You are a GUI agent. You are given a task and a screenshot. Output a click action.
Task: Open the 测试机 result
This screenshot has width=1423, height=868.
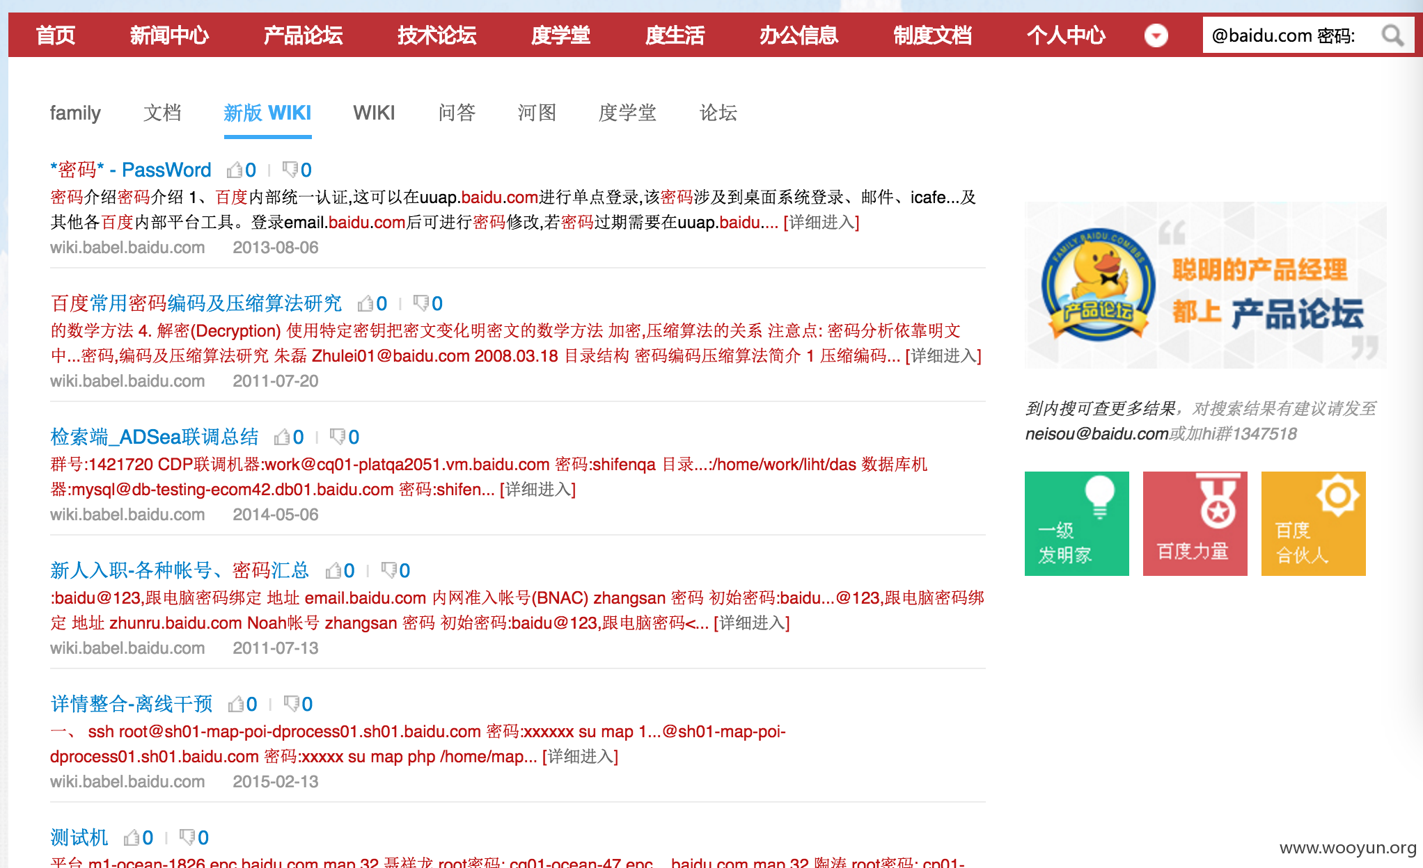click(x=79, y=837)
